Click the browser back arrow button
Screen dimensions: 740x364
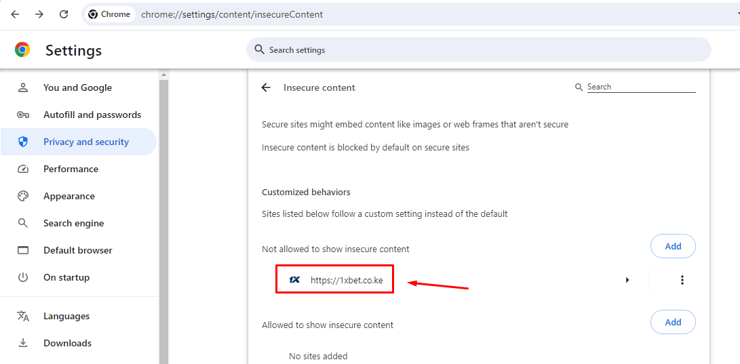point(15,15)
